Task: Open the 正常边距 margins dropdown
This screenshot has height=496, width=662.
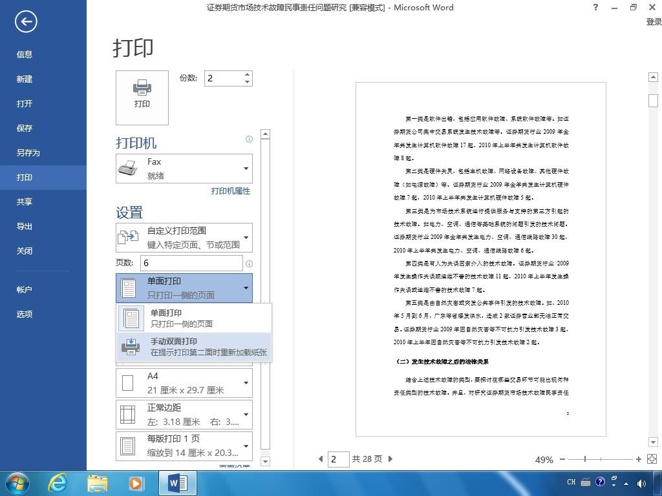Action: (x=184, y=415)
